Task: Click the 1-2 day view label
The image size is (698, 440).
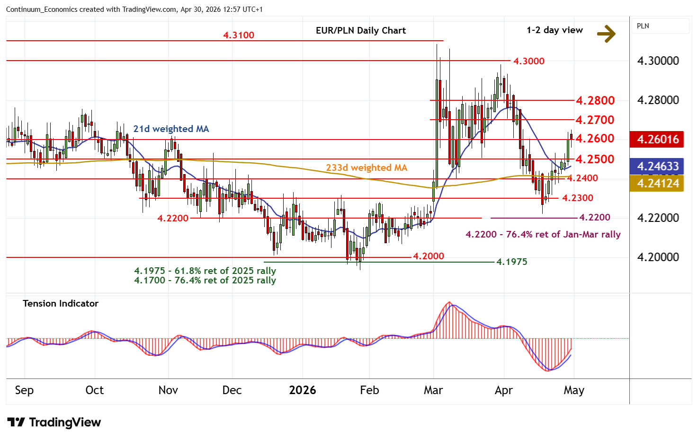Action: (x=554, y=30)
